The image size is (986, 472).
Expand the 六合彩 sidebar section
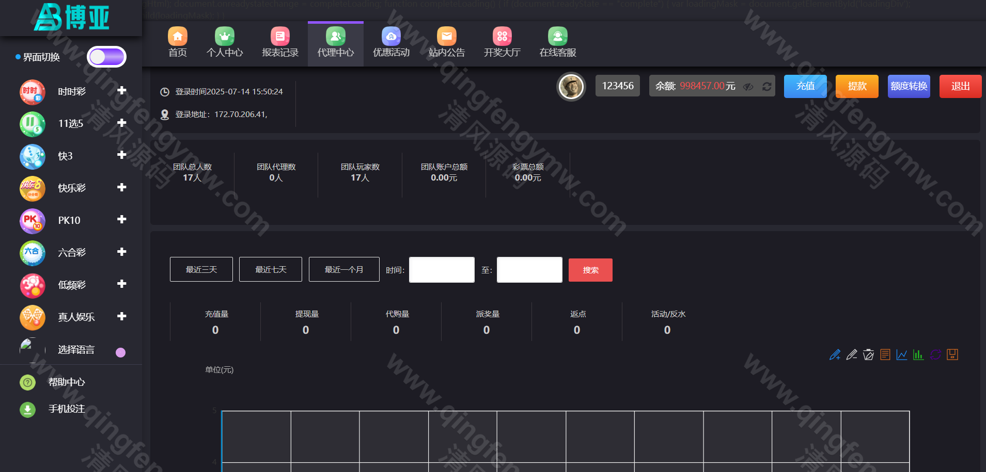(122, 252)
